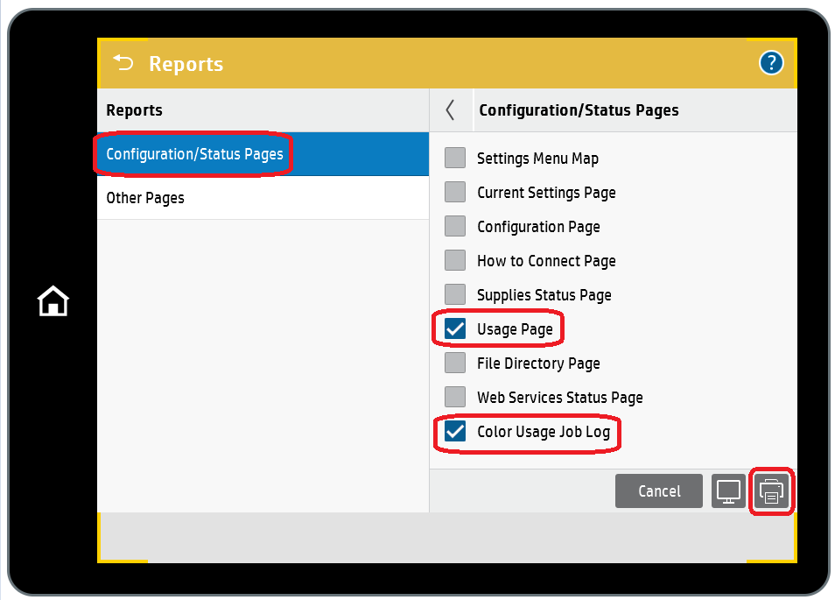Screen dimensions: 835x600
Task: Click the How to Connect Page label
Action: pyautogui.click(x=546, y=261)
